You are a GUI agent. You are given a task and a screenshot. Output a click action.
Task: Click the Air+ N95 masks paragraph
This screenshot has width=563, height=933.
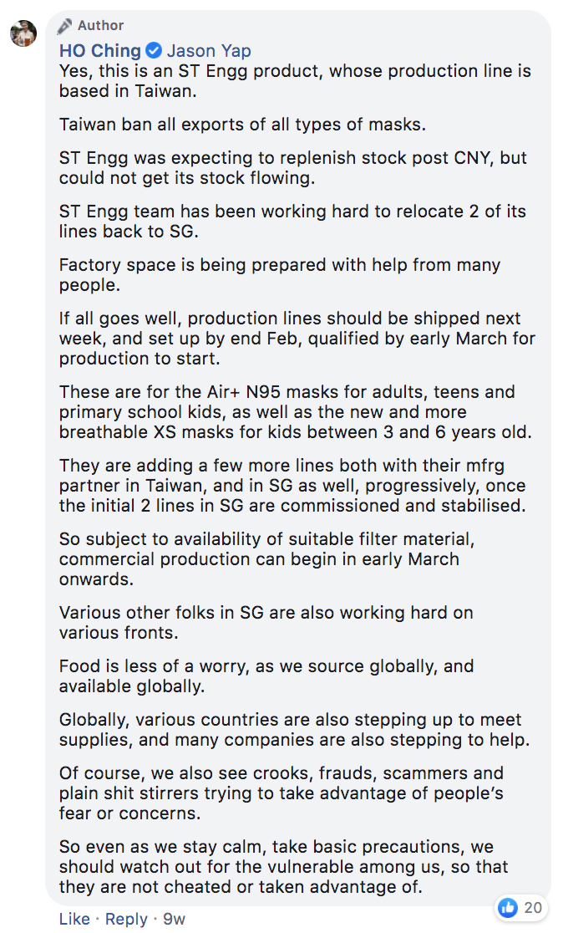[296, 412]
